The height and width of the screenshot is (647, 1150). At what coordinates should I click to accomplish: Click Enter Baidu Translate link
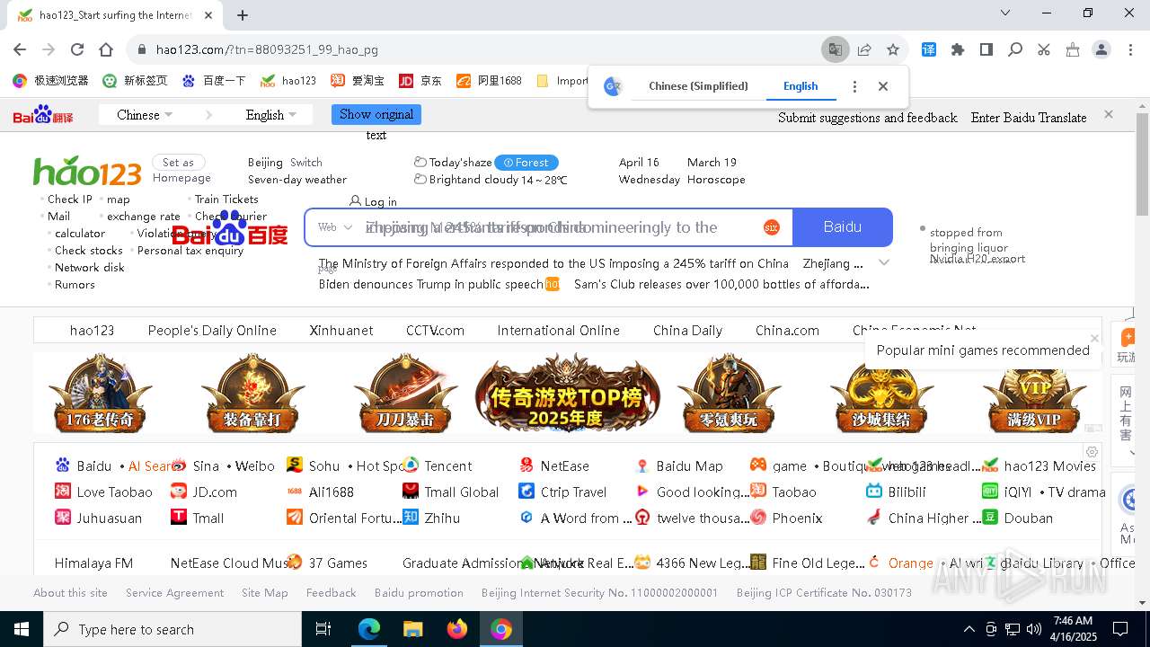1029,118
